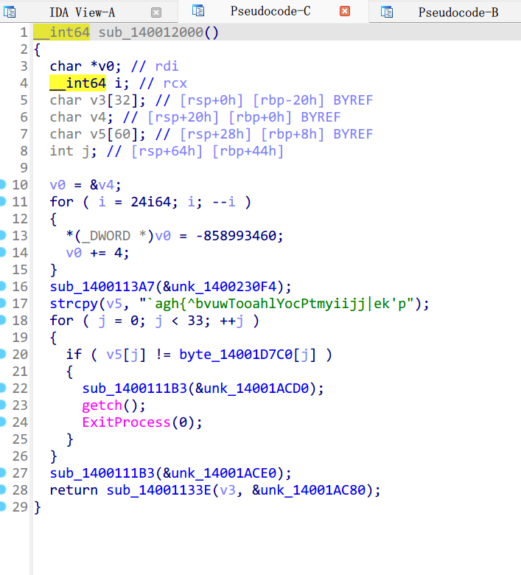Close the IDA View-A tab
This screenshot has width=521, height=575.
(156, 13)
